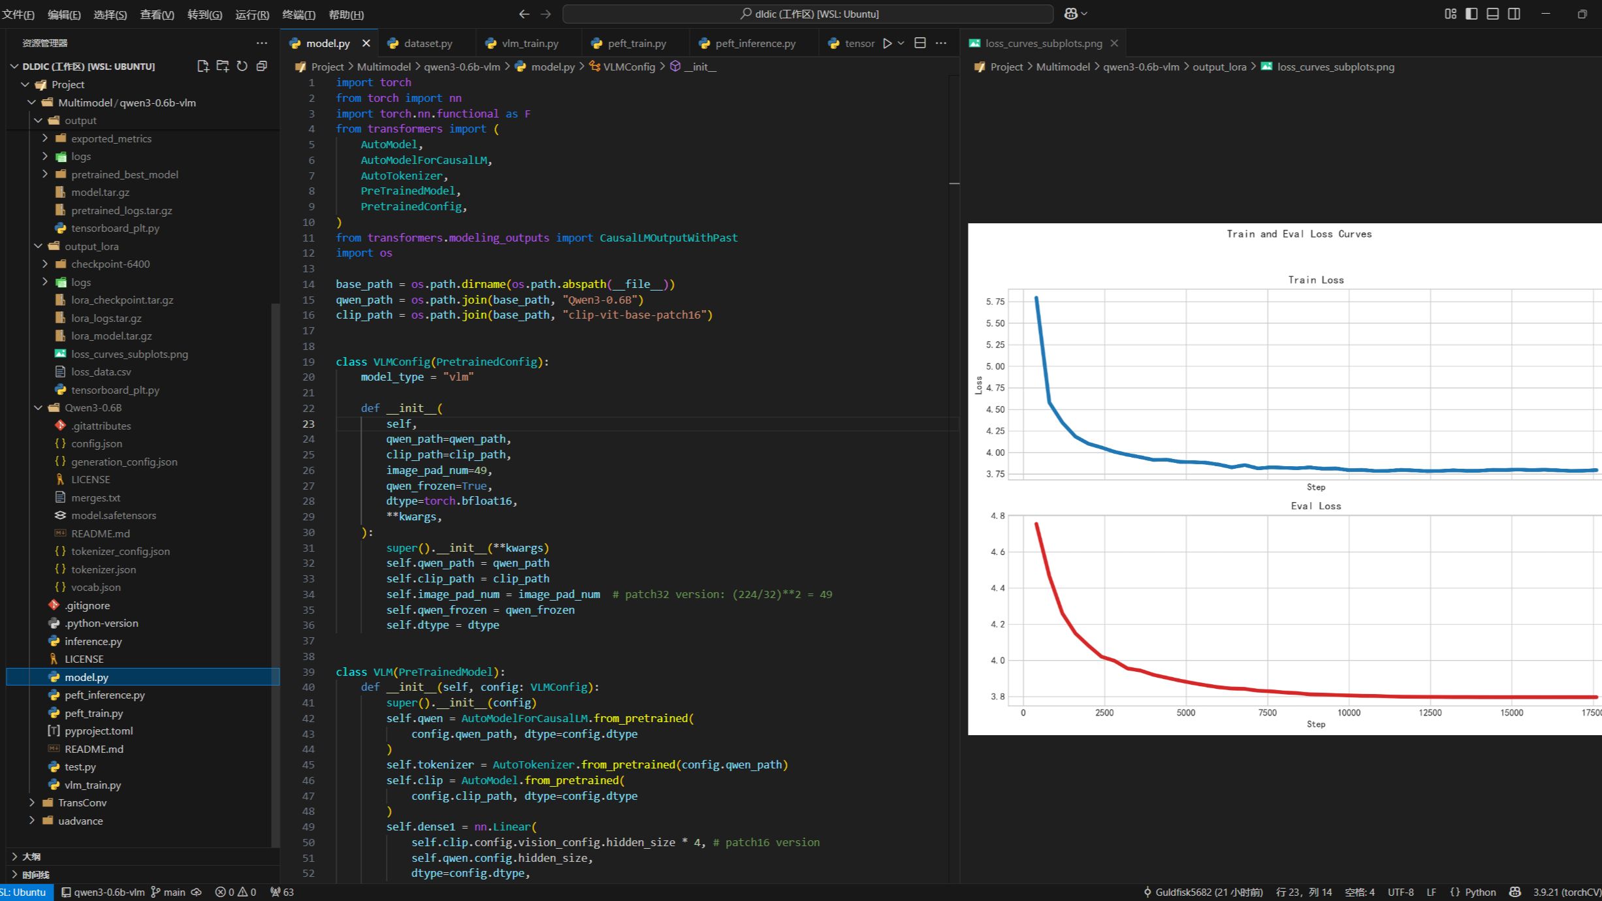
Task: Refresh the explorer tree
Action: pyautogui.click(x=242, y=66)
